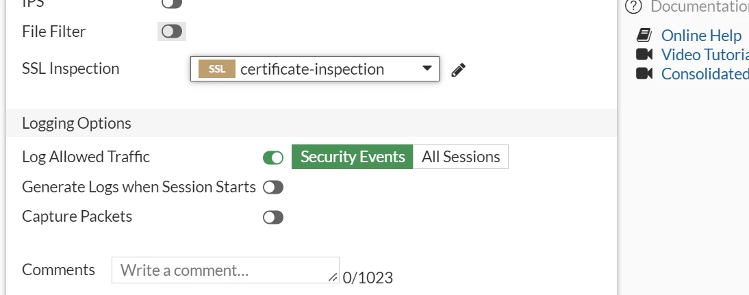The image size is (749, 295).
Task: Click the tan SSL badge icon
Action: pyautogui.click(x=217, y=69)
